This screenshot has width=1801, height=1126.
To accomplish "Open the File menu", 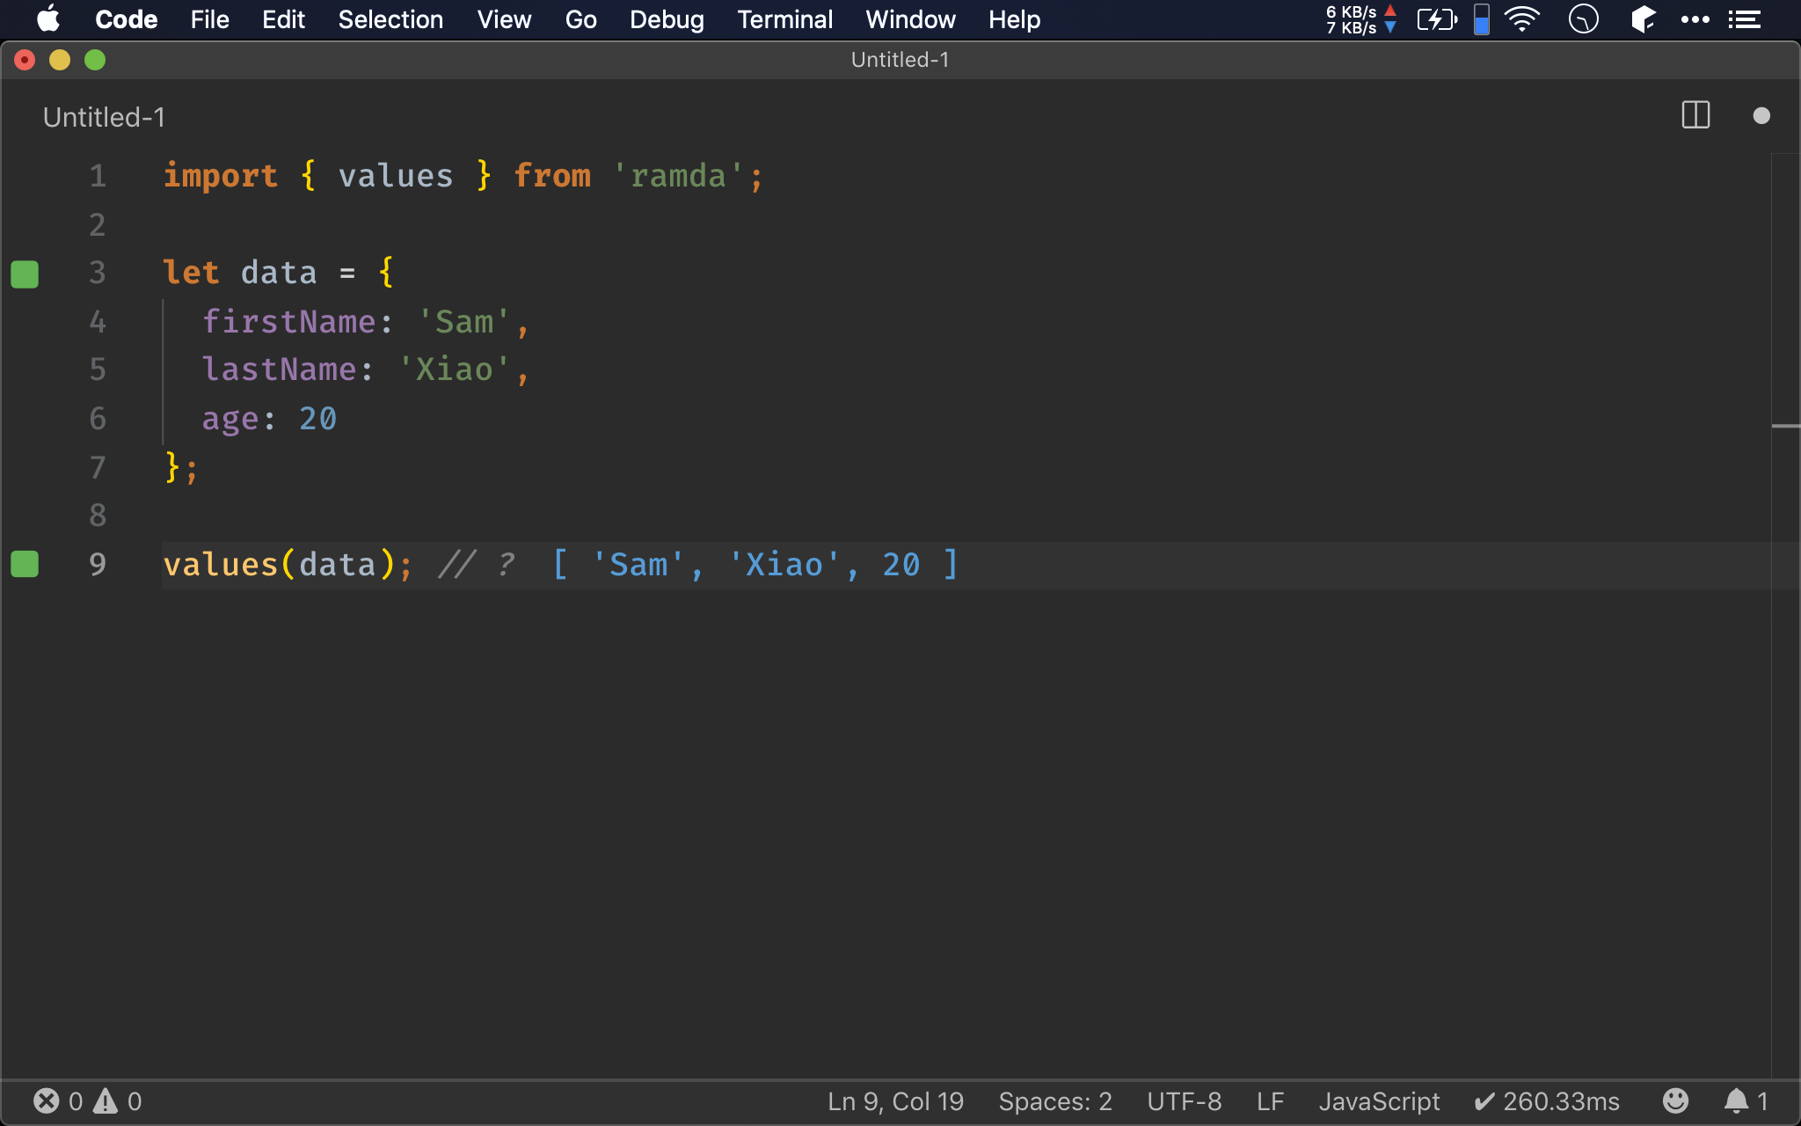I will [x=209, y=19].
